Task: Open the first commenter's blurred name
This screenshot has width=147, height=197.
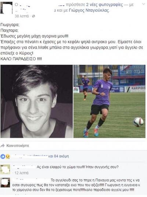Action: (x=24, y=167)
